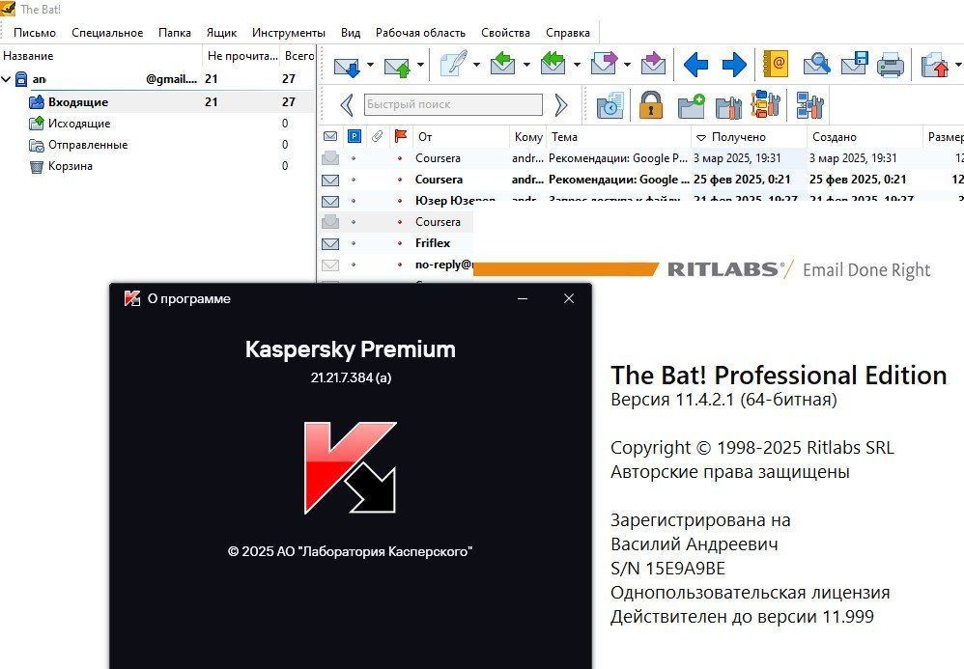Open the Свойства menu
This screenshot has width=964, height=669.
click(505, 33)
